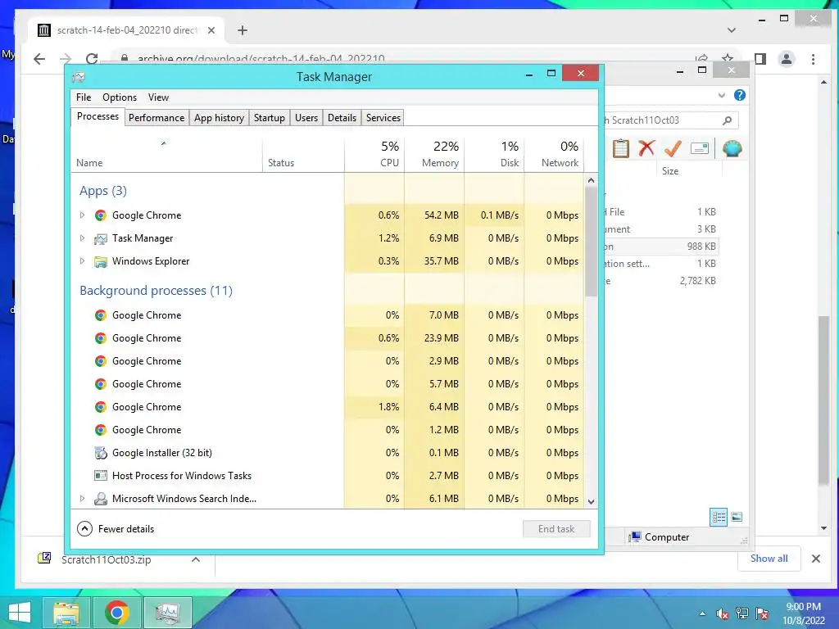Viewport: 839px width, 629px height.
Task: Open Chrome three-dot menu
Action: (813, 59)
